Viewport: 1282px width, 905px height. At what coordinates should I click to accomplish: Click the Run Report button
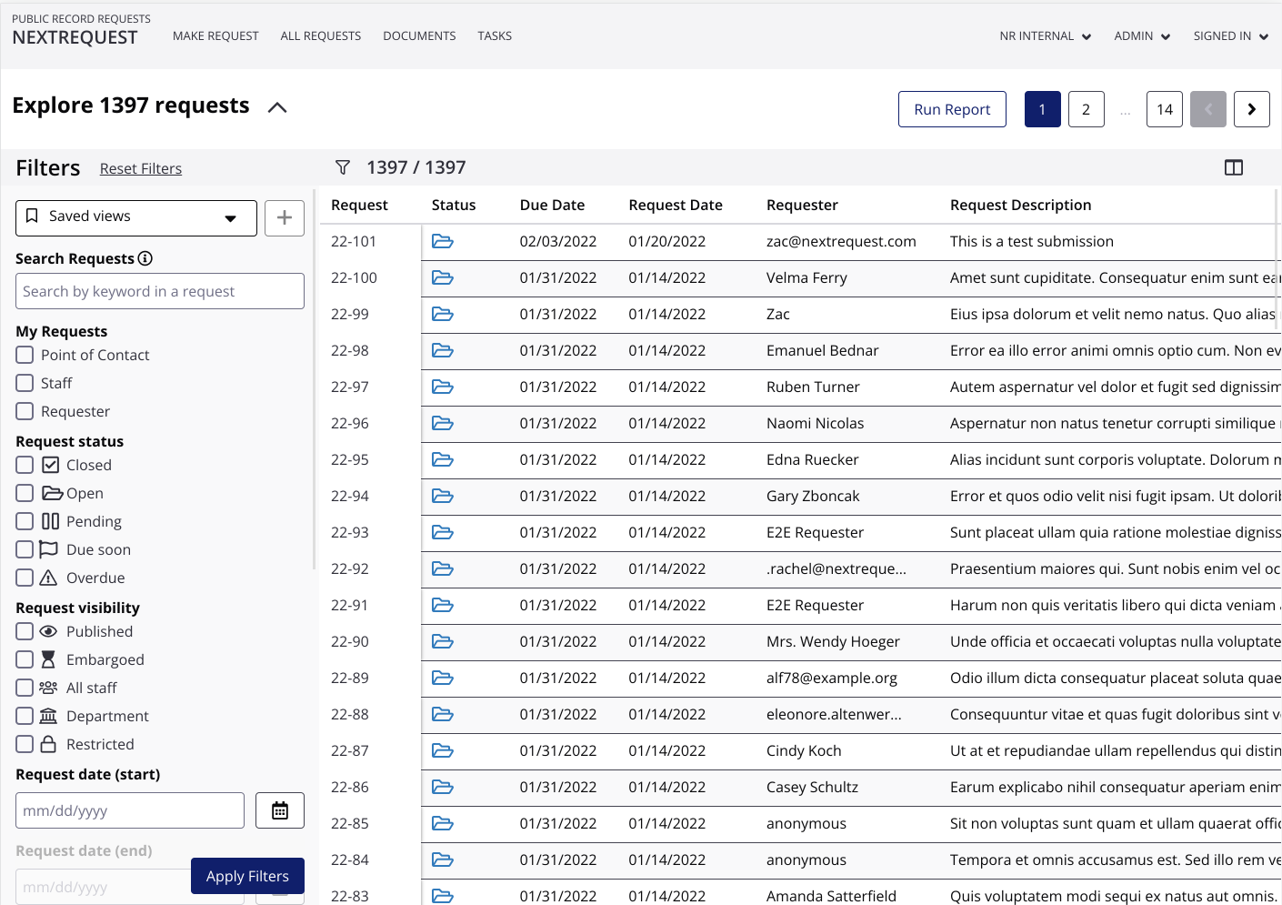point(952,108)
